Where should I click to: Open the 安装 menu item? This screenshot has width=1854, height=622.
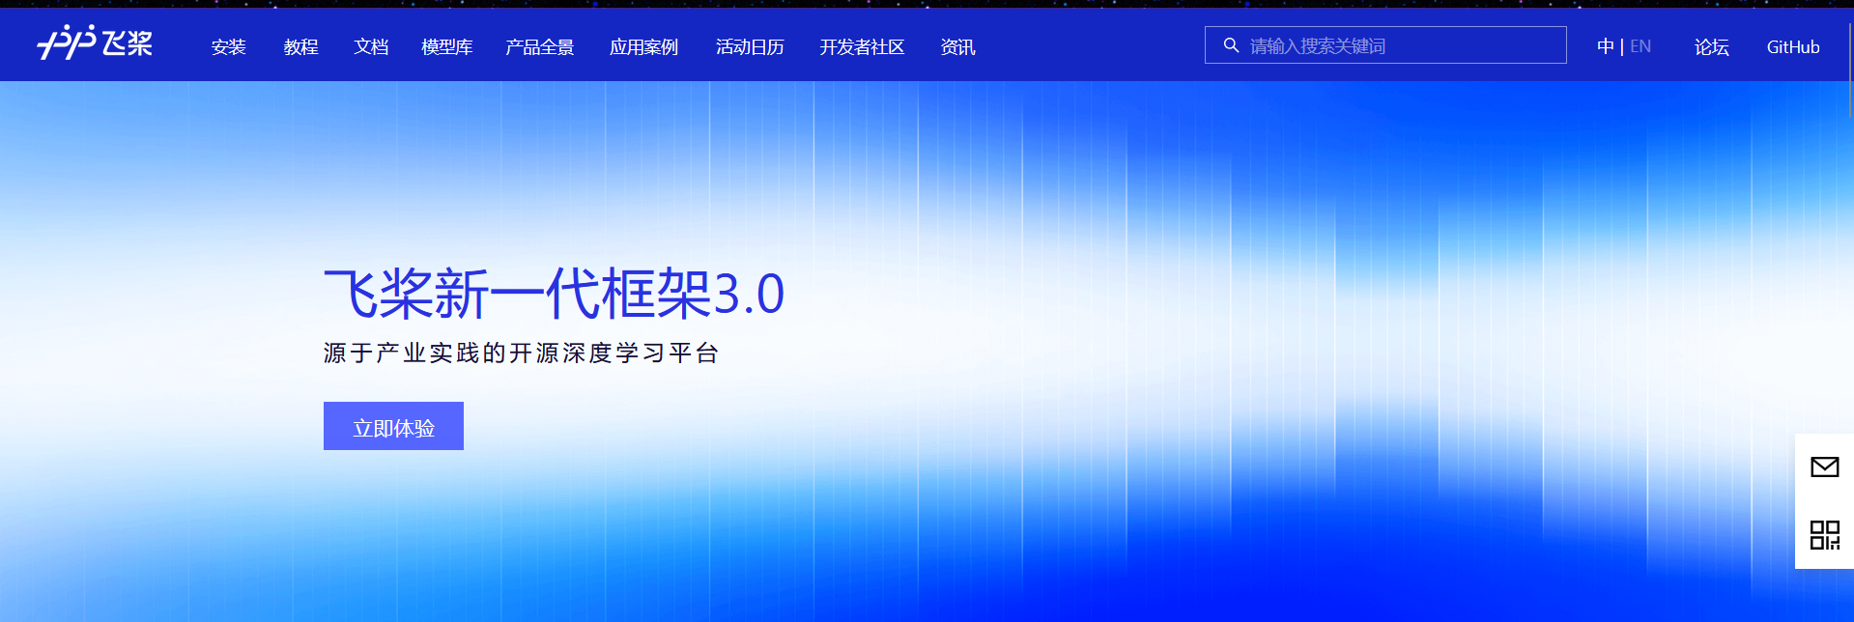(x=229, y=46)
